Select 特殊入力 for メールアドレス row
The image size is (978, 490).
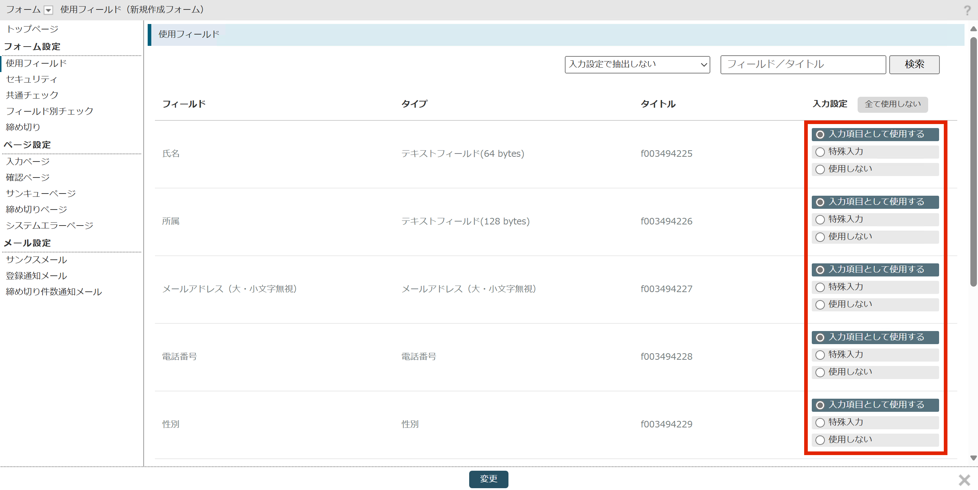pos(875,287)
